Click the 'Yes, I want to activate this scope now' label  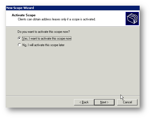[x=47, y=38]
